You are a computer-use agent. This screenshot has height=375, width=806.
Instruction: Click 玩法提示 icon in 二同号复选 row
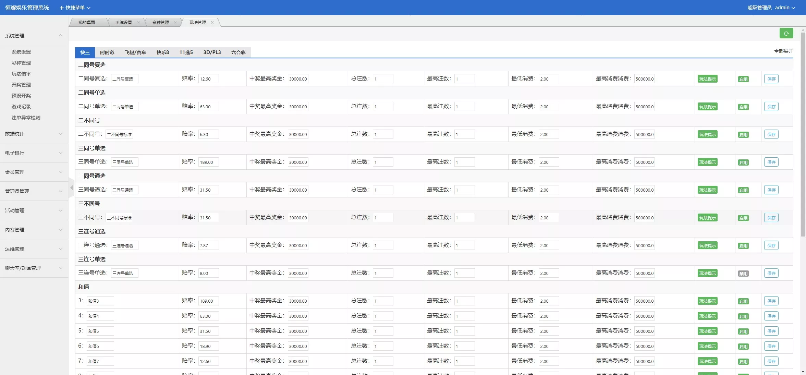pyautogui.click(x=707, y=79)
